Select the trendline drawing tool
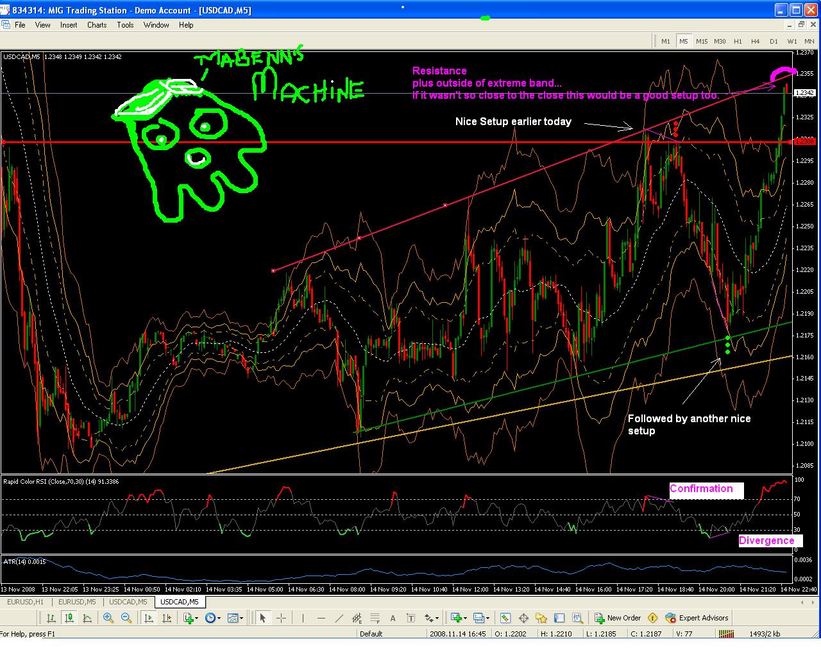The width and height of the screenshot is (821, 657). 339,618
